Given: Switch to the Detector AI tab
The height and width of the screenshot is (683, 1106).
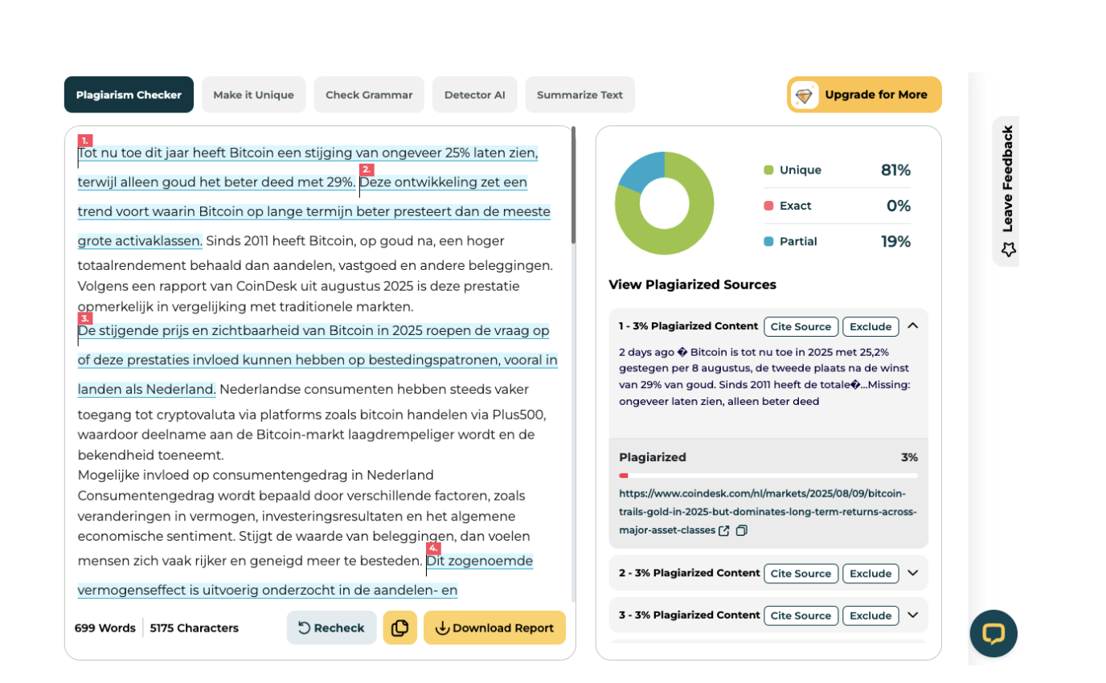Looking at the screenshot, I should point(475,95).
